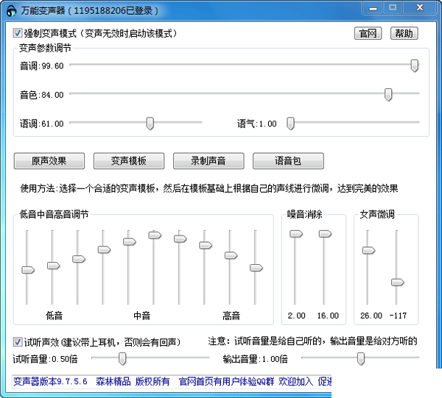Click 试听音量:0.50倍 label
The height and width of the screenshot is (398, 442).
45,359
